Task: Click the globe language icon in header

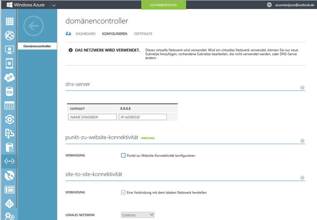Action: pos(269,5)
